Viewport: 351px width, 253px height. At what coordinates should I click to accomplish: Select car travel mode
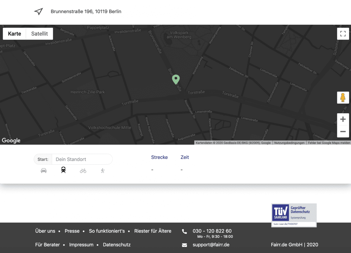pyautogui.click(x=44, y=170)
